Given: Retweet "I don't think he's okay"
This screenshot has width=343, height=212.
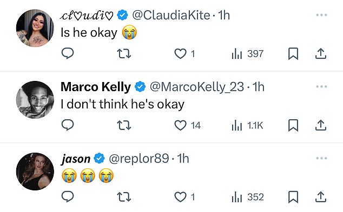Looking at the screenshot, I should 124,125.
